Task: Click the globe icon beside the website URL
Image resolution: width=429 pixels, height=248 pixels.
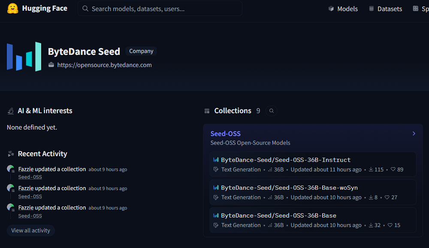Action: coord(51,65)
